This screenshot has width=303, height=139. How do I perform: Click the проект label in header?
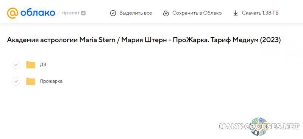(71, 13)
